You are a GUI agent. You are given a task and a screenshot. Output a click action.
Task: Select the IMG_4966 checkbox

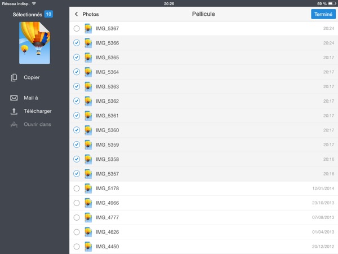click(x=77, y=203)
